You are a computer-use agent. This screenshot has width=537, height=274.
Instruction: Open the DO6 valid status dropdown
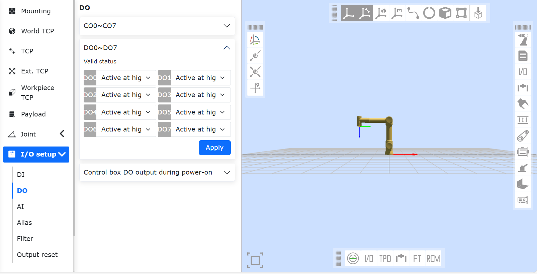click(x=126, y=129)
